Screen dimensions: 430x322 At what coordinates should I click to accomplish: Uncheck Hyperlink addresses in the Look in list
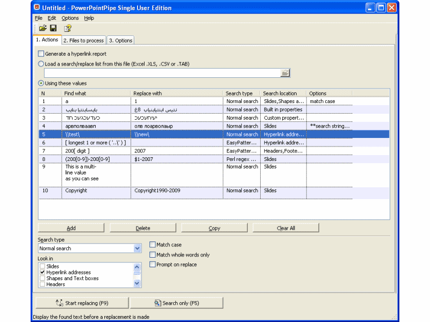pos(42,272)
